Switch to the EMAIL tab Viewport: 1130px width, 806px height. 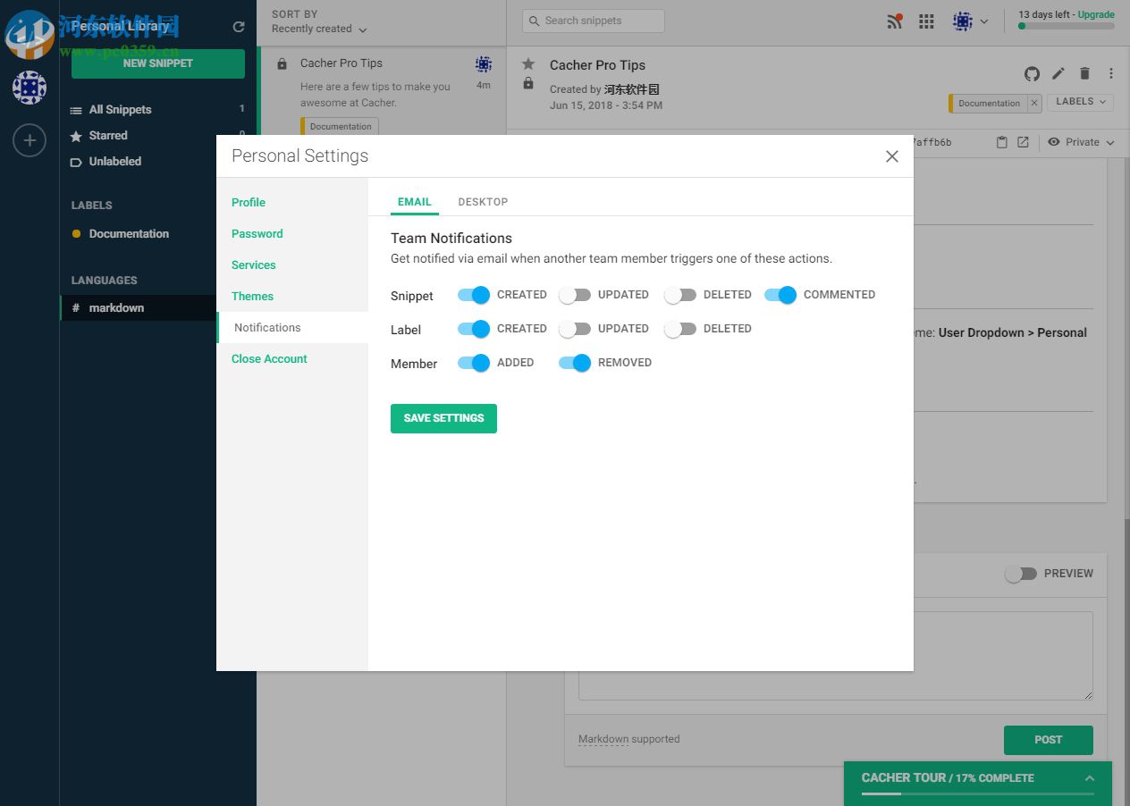(x=415, y=202)
